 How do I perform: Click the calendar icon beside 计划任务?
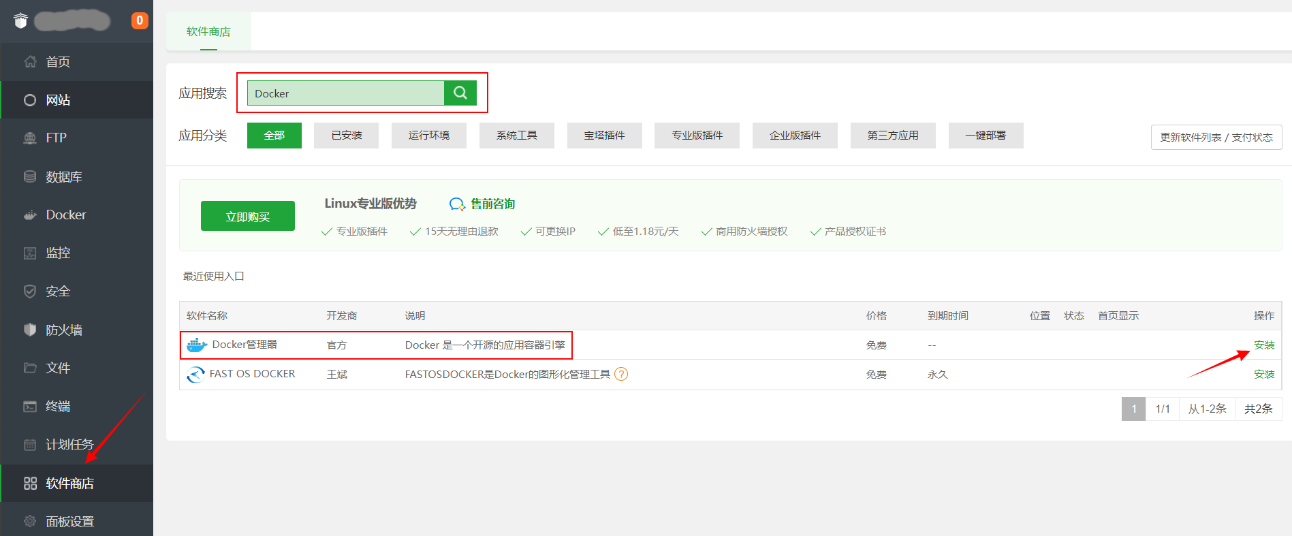(30, 445)
